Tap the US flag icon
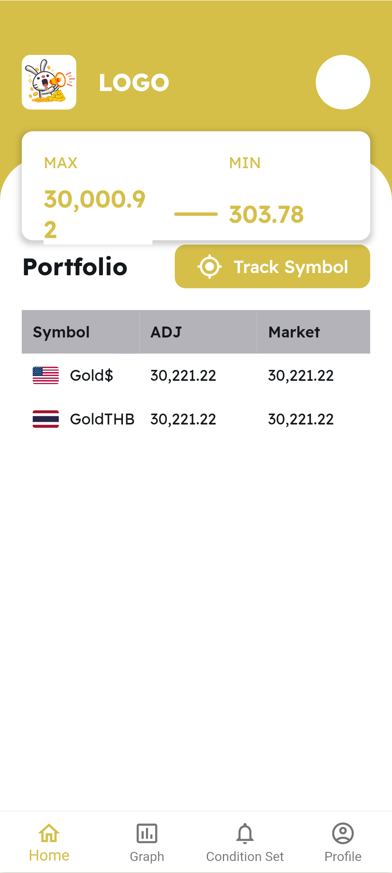This screenshot has height=873, width=392. (46, 375)
